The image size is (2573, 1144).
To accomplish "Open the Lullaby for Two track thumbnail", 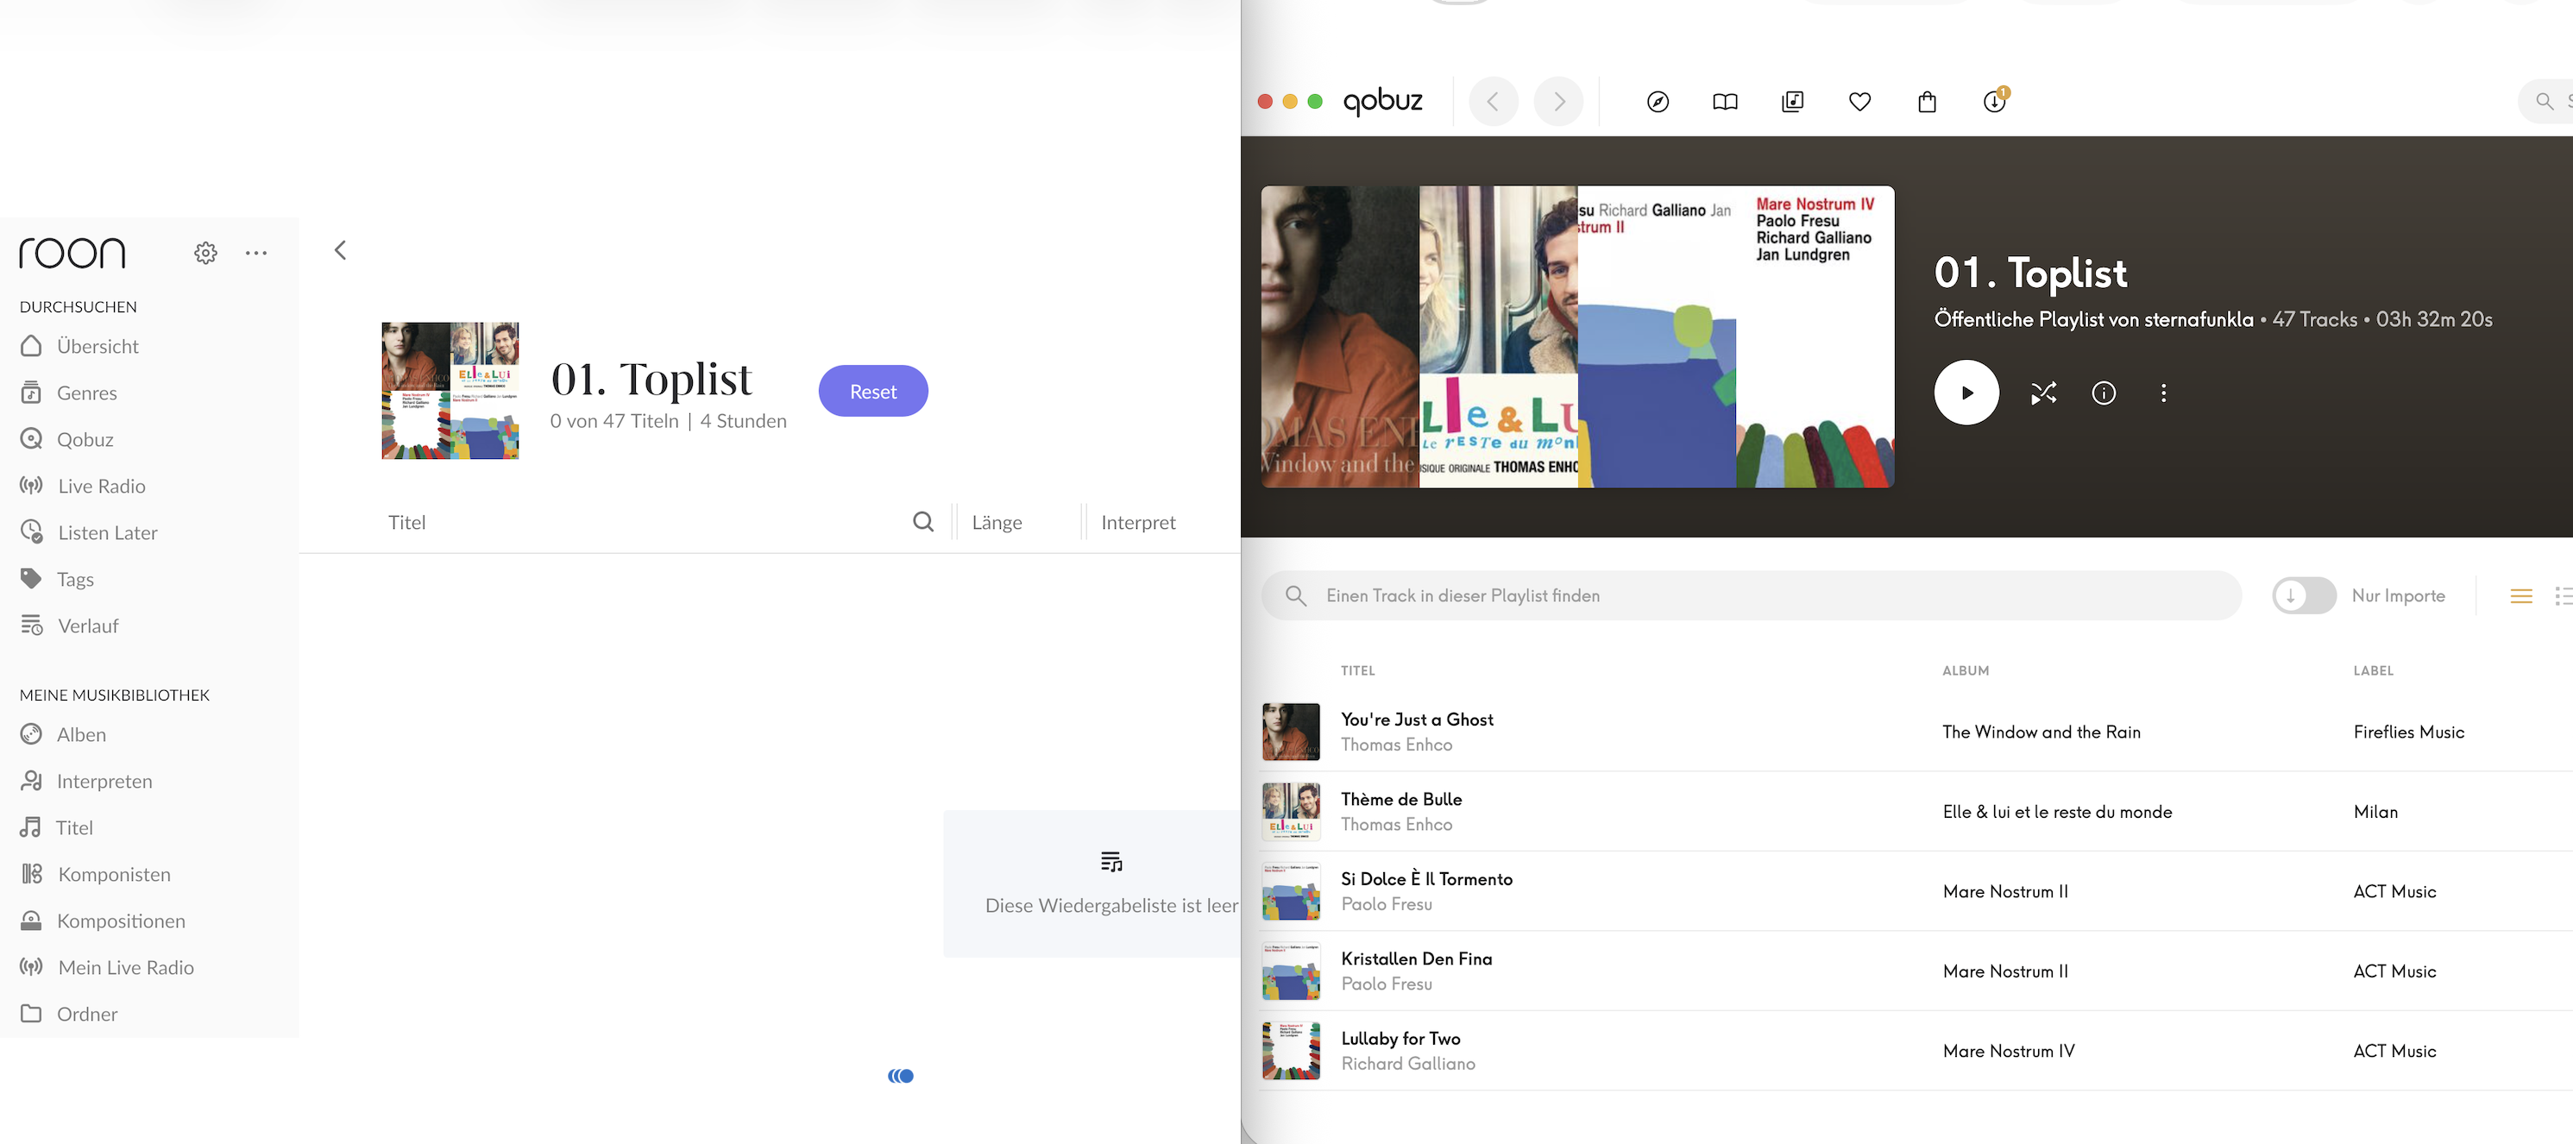I will [x=1291, y=1050].
